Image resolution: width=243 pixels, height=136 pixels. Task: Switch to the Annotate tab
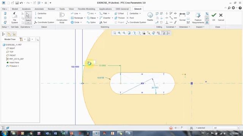click(x=39, y=9)
